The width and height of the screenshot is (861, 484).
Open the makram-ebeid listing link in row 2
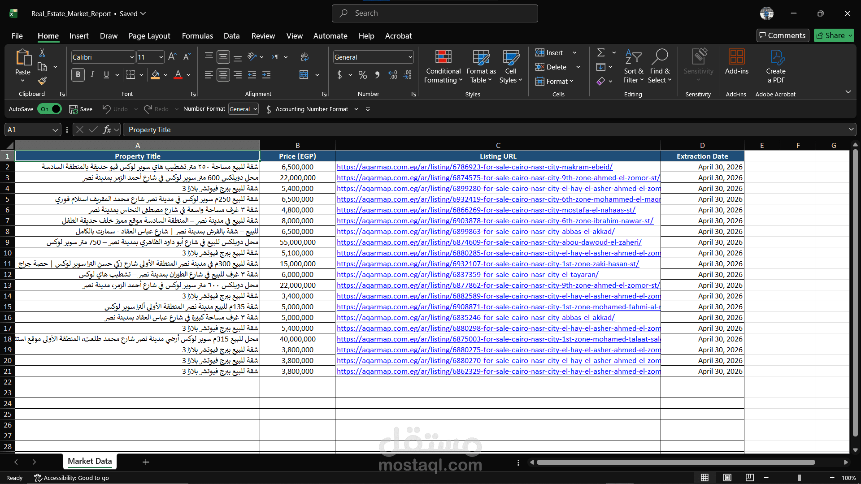pos(474,167)
